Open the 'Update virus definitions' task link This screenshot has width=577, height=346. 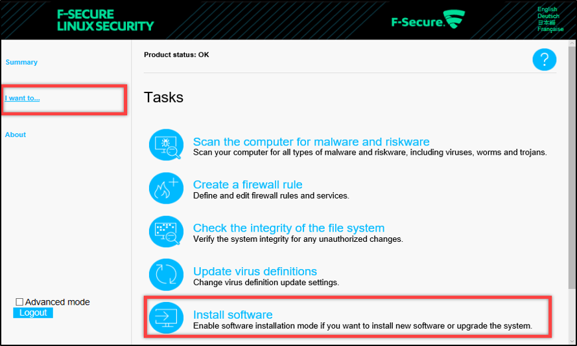(x=255, y=271)
